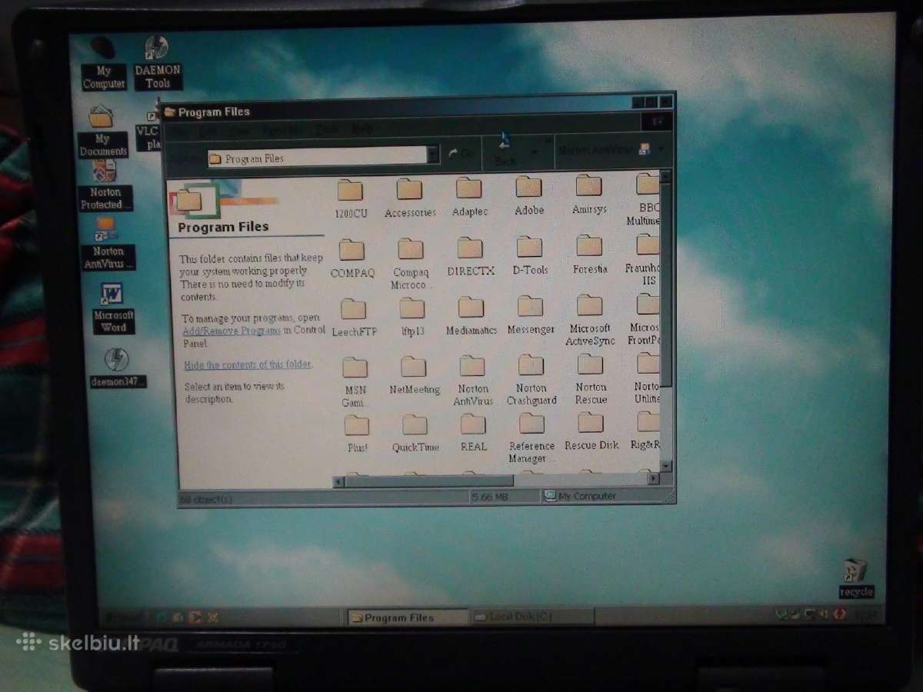The image size is (923, 692).
Task: Select the Norton AntiVirus desktop shortcut
Action: pyautogui.click(x=108, y=244)
